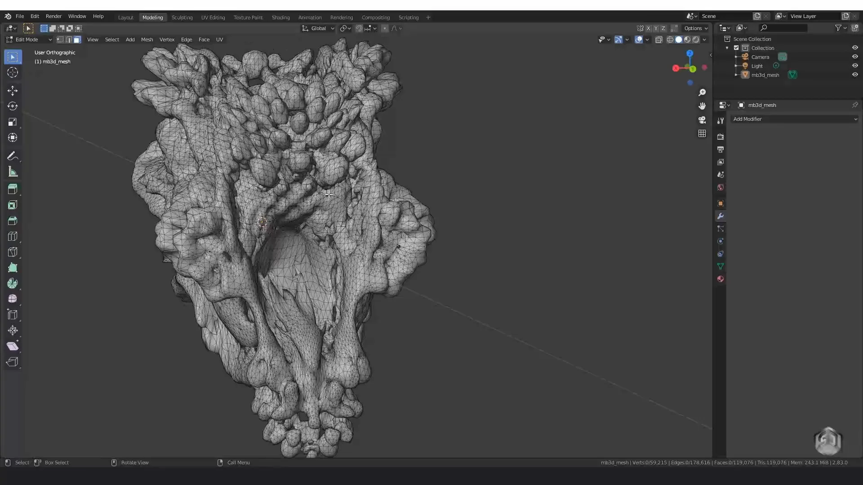The image size is (863, 485).
Task: Toggle X-ray display
Action: point(659,40)
